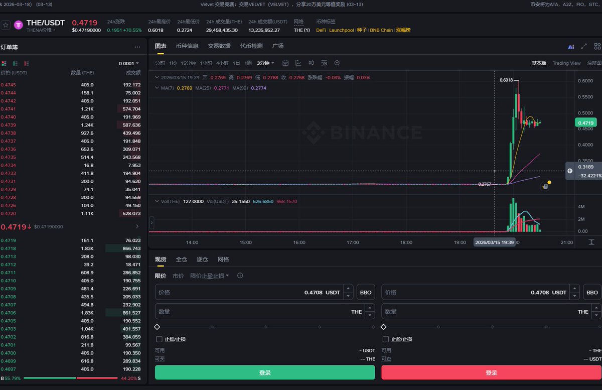
Task: Switch chart to 深度图 depth view
Action: (x=594, y=63)
